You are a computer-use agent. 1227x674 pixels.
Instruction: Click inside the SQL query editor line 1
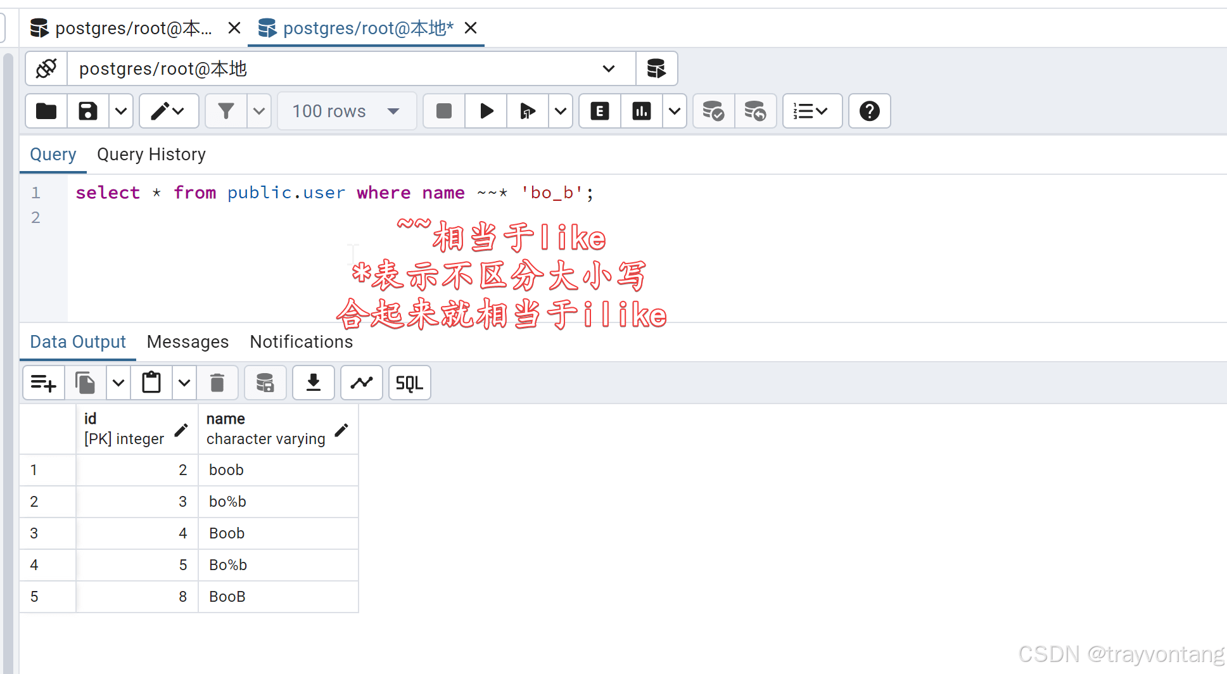[335, 193]
